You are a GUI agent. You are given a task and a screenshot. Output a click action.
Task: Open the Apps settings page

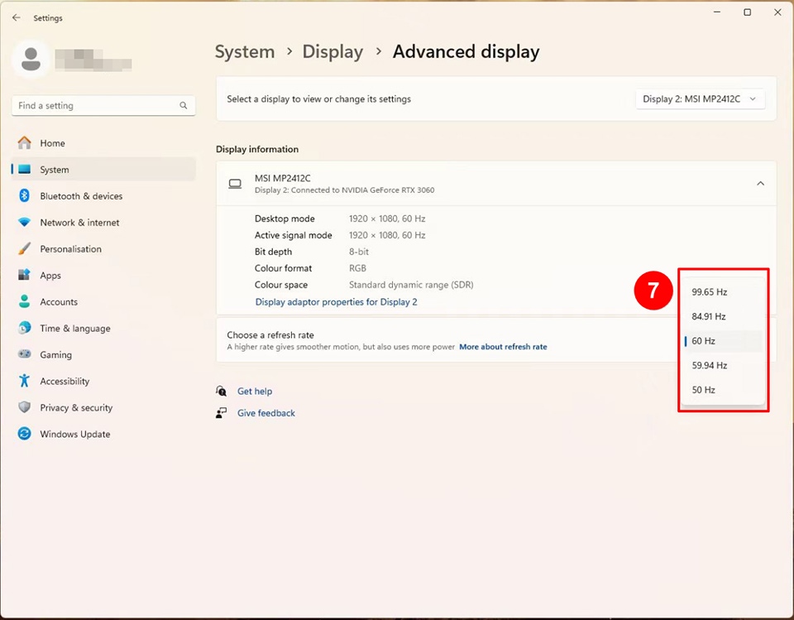103,276
